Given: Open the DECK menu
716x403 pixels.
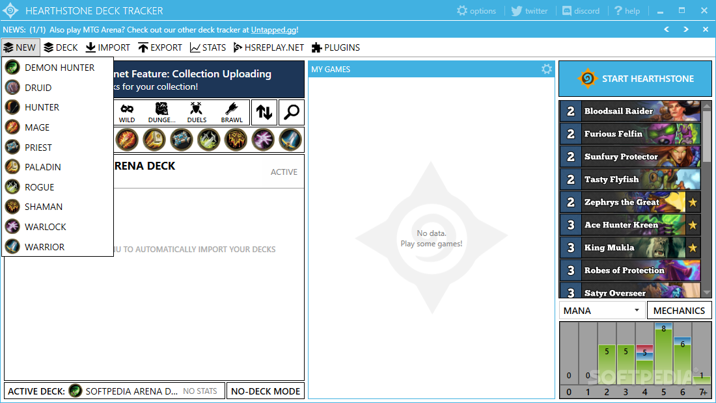Looking at the screenshot, I should click(x=61, y=47).
